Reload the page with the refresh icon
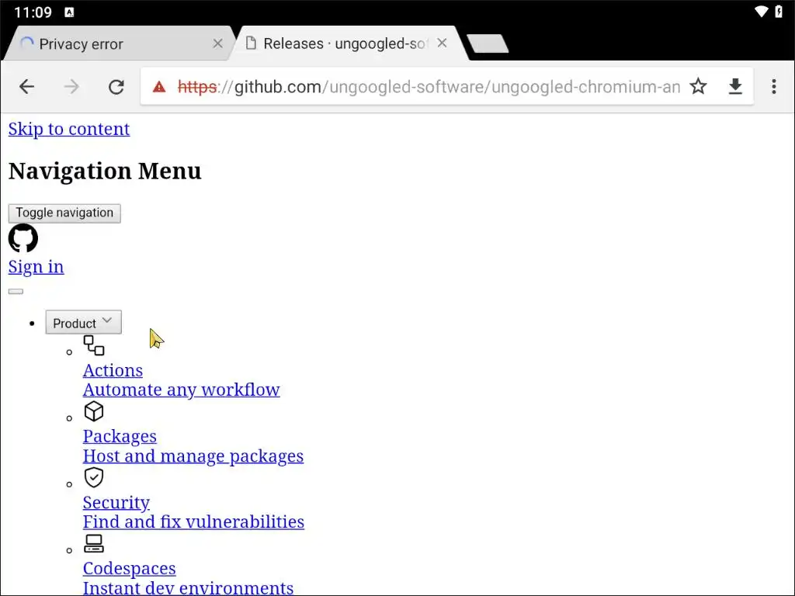 [x=116, y=87]
